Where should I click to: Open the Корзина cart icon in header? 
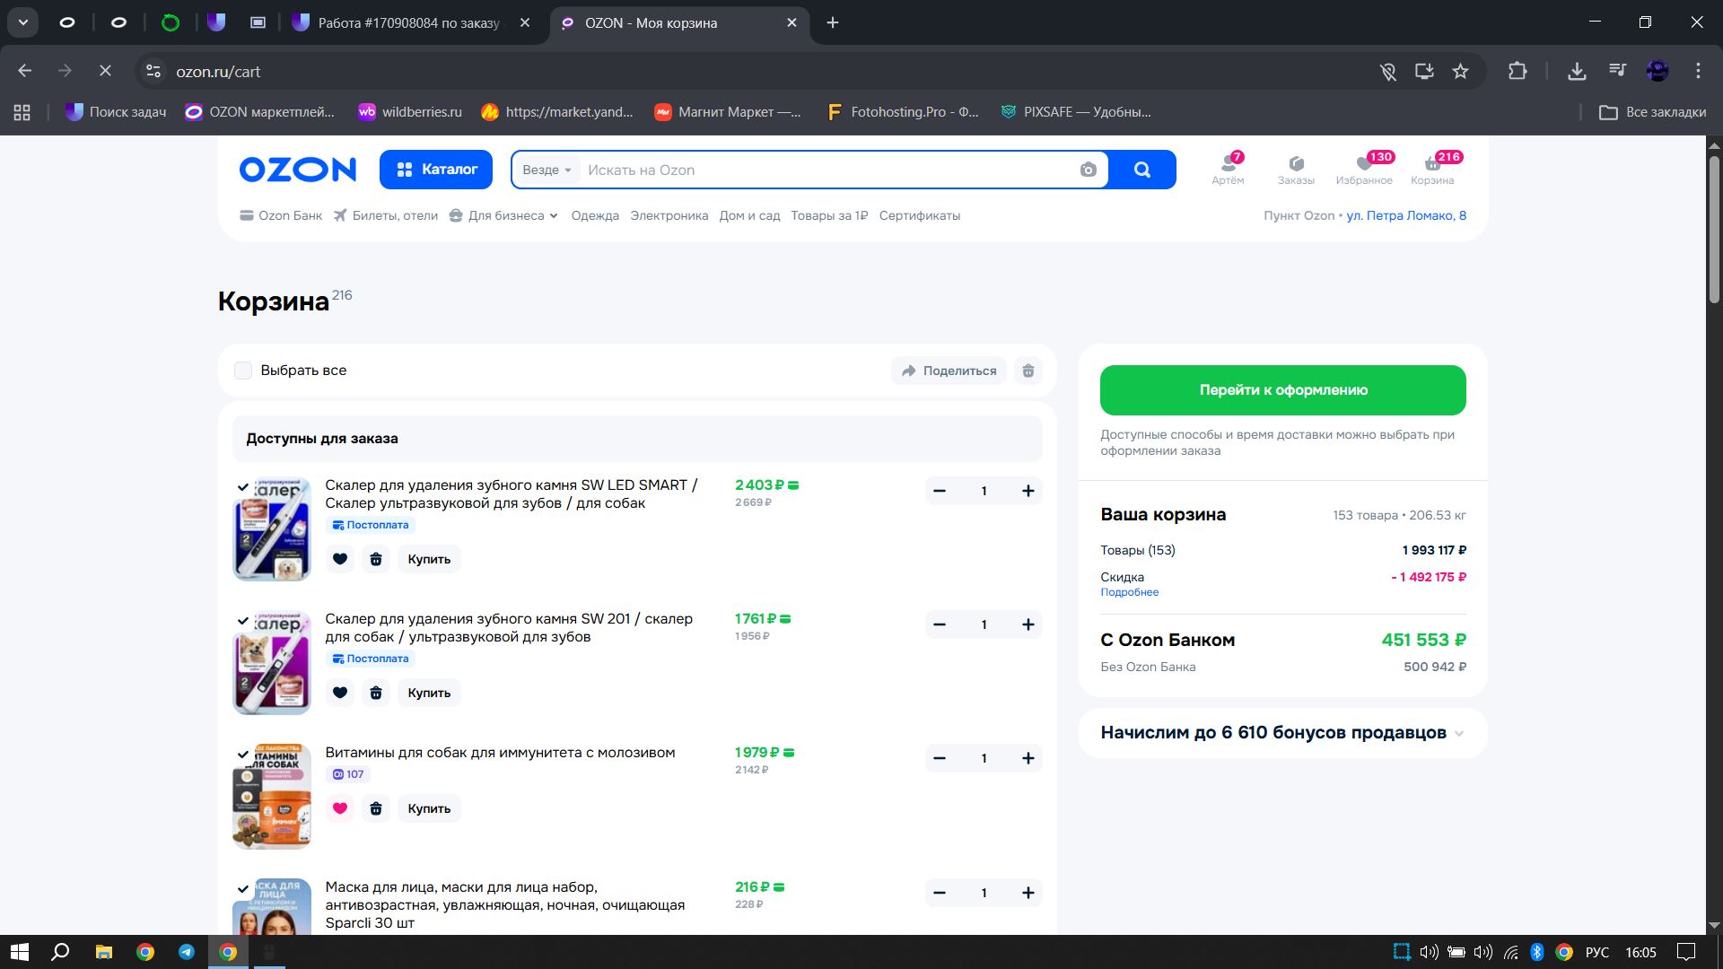point(1431,169)
